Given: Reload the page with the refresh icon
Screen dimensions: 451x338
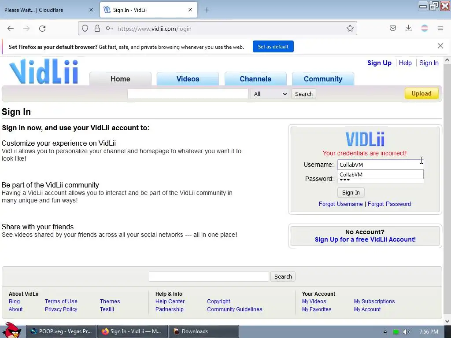Looking at the screenshot, I should tap(42, 29).
